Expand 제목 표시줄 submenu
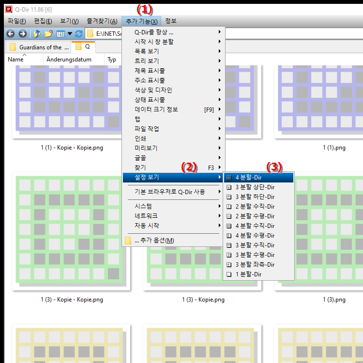 [x=172, y=71]
